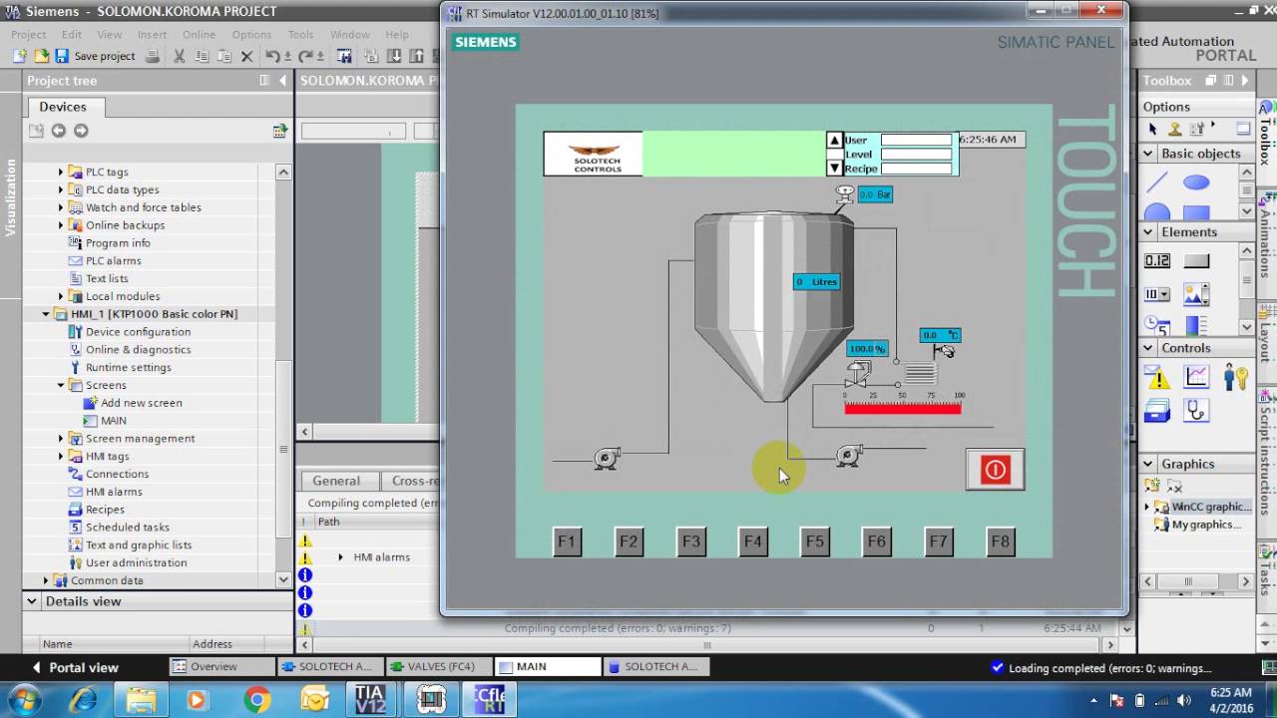Expand Watch and force tables folder
This screenshot has width=1277, height=718.
coord(60,207)
